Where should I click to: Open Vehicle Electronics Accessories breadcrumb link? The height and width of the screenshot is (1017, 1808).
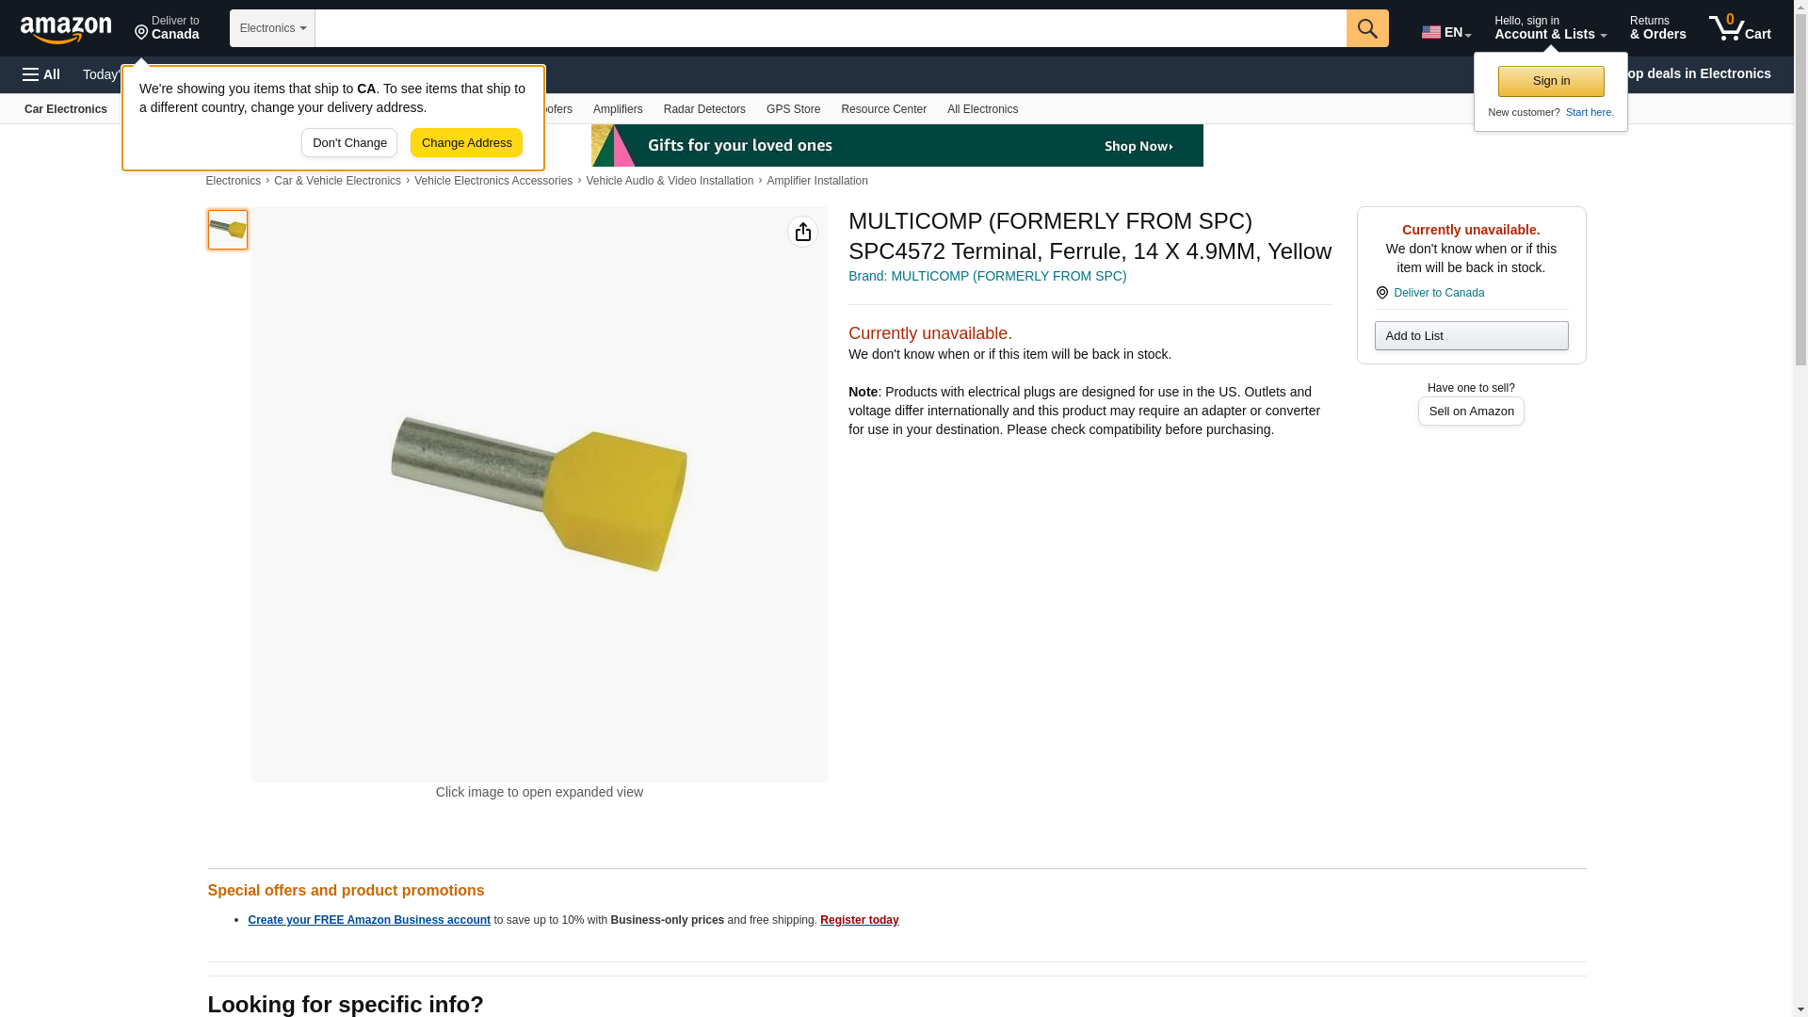[x=493, y=181]
